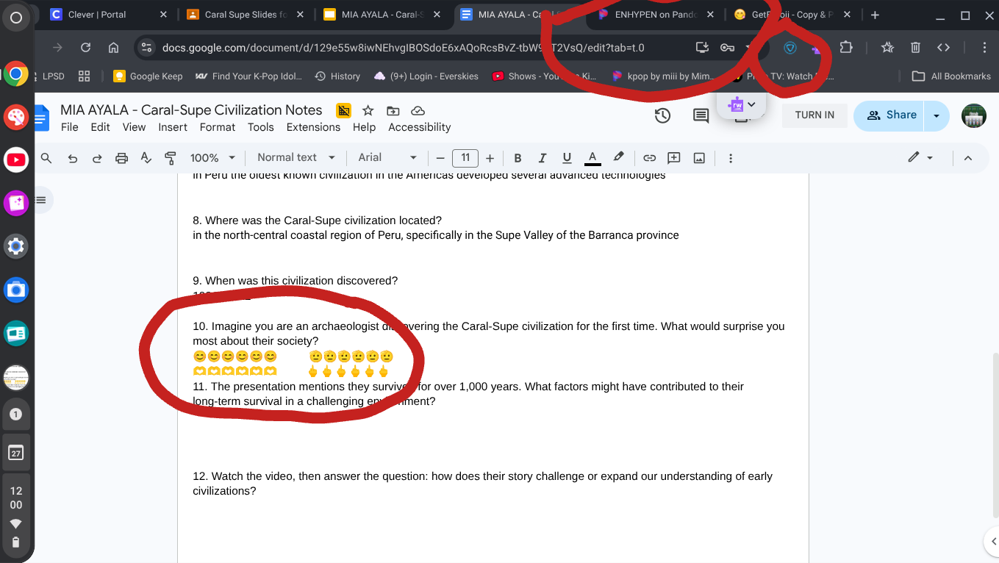
Task: Open the Docs home icon
Action: point(41,118)
